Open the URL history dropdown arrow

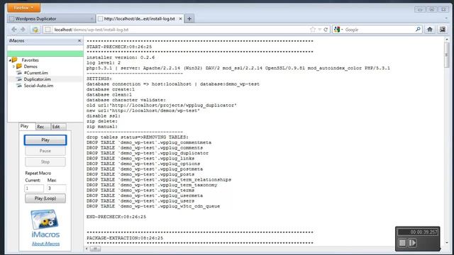pos(319,30)
